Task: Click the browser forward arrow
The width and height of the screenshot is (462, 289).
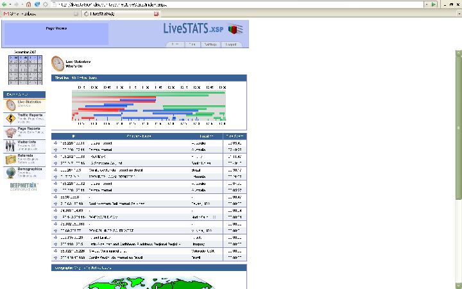Action: [x=17, y=4]
